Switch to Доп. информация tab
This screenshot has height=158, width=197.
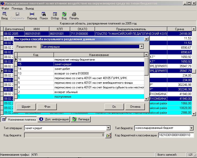click(x=54, y=119)
